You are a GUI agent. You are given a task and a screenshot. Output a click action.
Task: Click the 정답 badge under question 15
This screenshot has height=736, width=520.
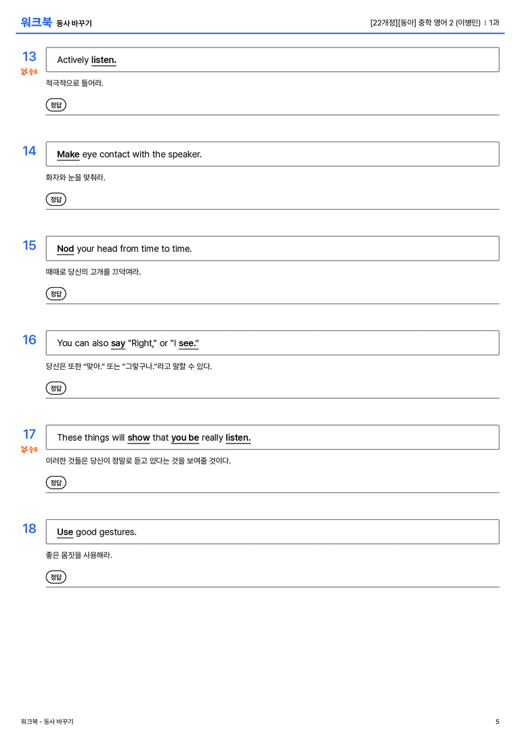pos(56,294)
